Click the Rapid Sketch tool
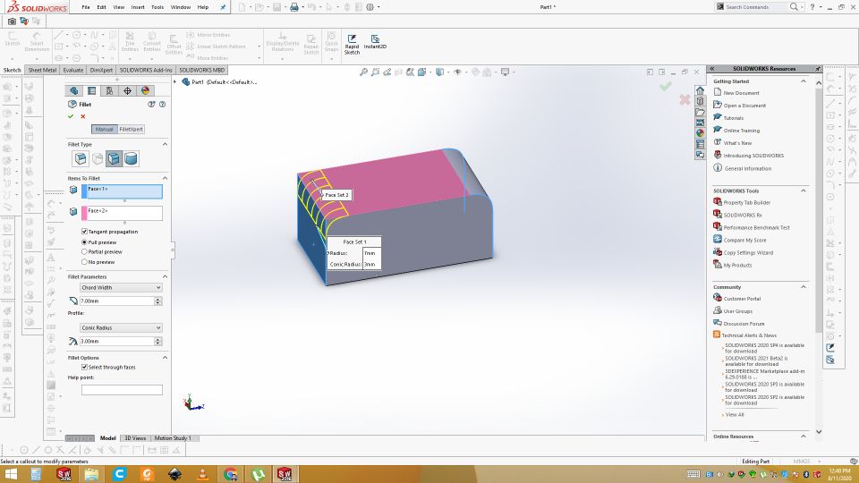The image size is (859, 483). coord(352,45)
